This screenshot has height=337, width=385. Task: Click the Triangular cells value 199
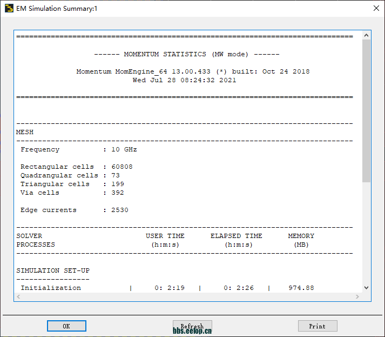coord(118,184)
